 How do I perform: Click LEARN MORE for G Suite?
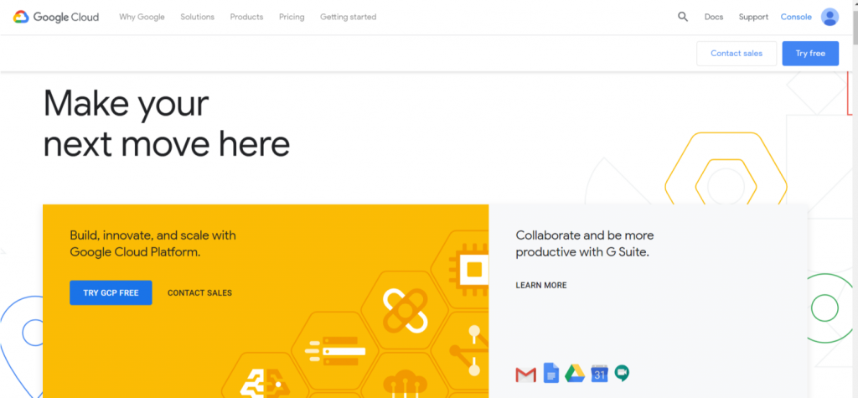[541, 285]
